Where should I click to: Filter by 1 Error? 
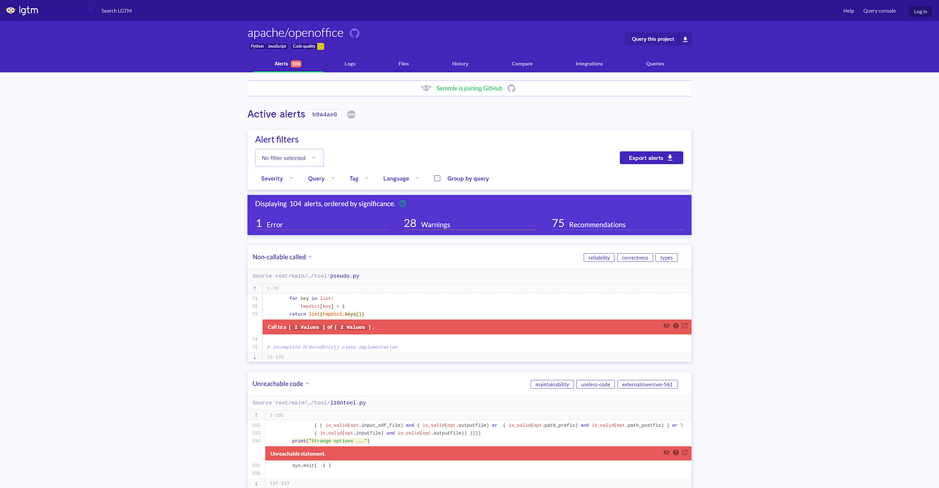pyautogui.click(x=321, y=224)
